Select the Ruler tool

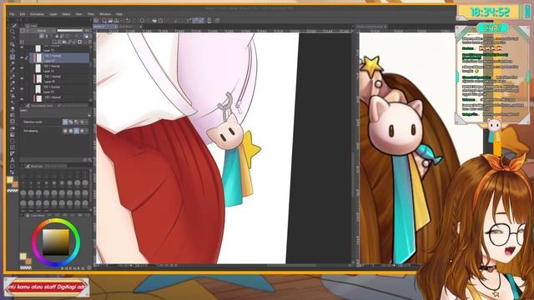[x=13, y=153]
